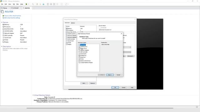This screenshot has height=112, width=200.
Task: Switch to the Pfsense VM tab
Action: pyautogui.click(x=5, y=8)
